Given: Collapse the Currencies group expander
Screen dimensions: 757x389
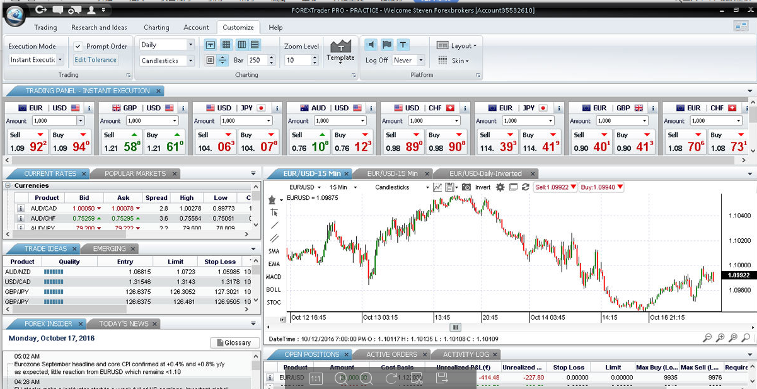Looking at the screenshot, I should click(x=8, y=186).
